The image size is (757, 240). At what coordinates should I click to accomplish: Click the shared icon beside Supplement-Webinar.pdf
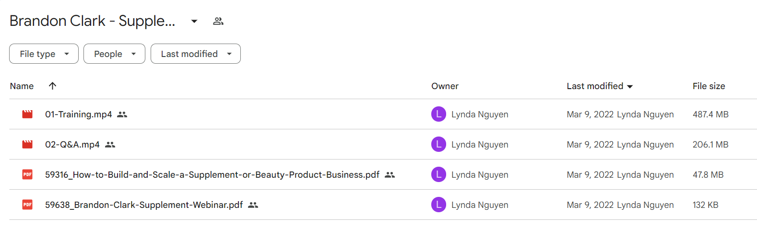[x=253, y=205]
